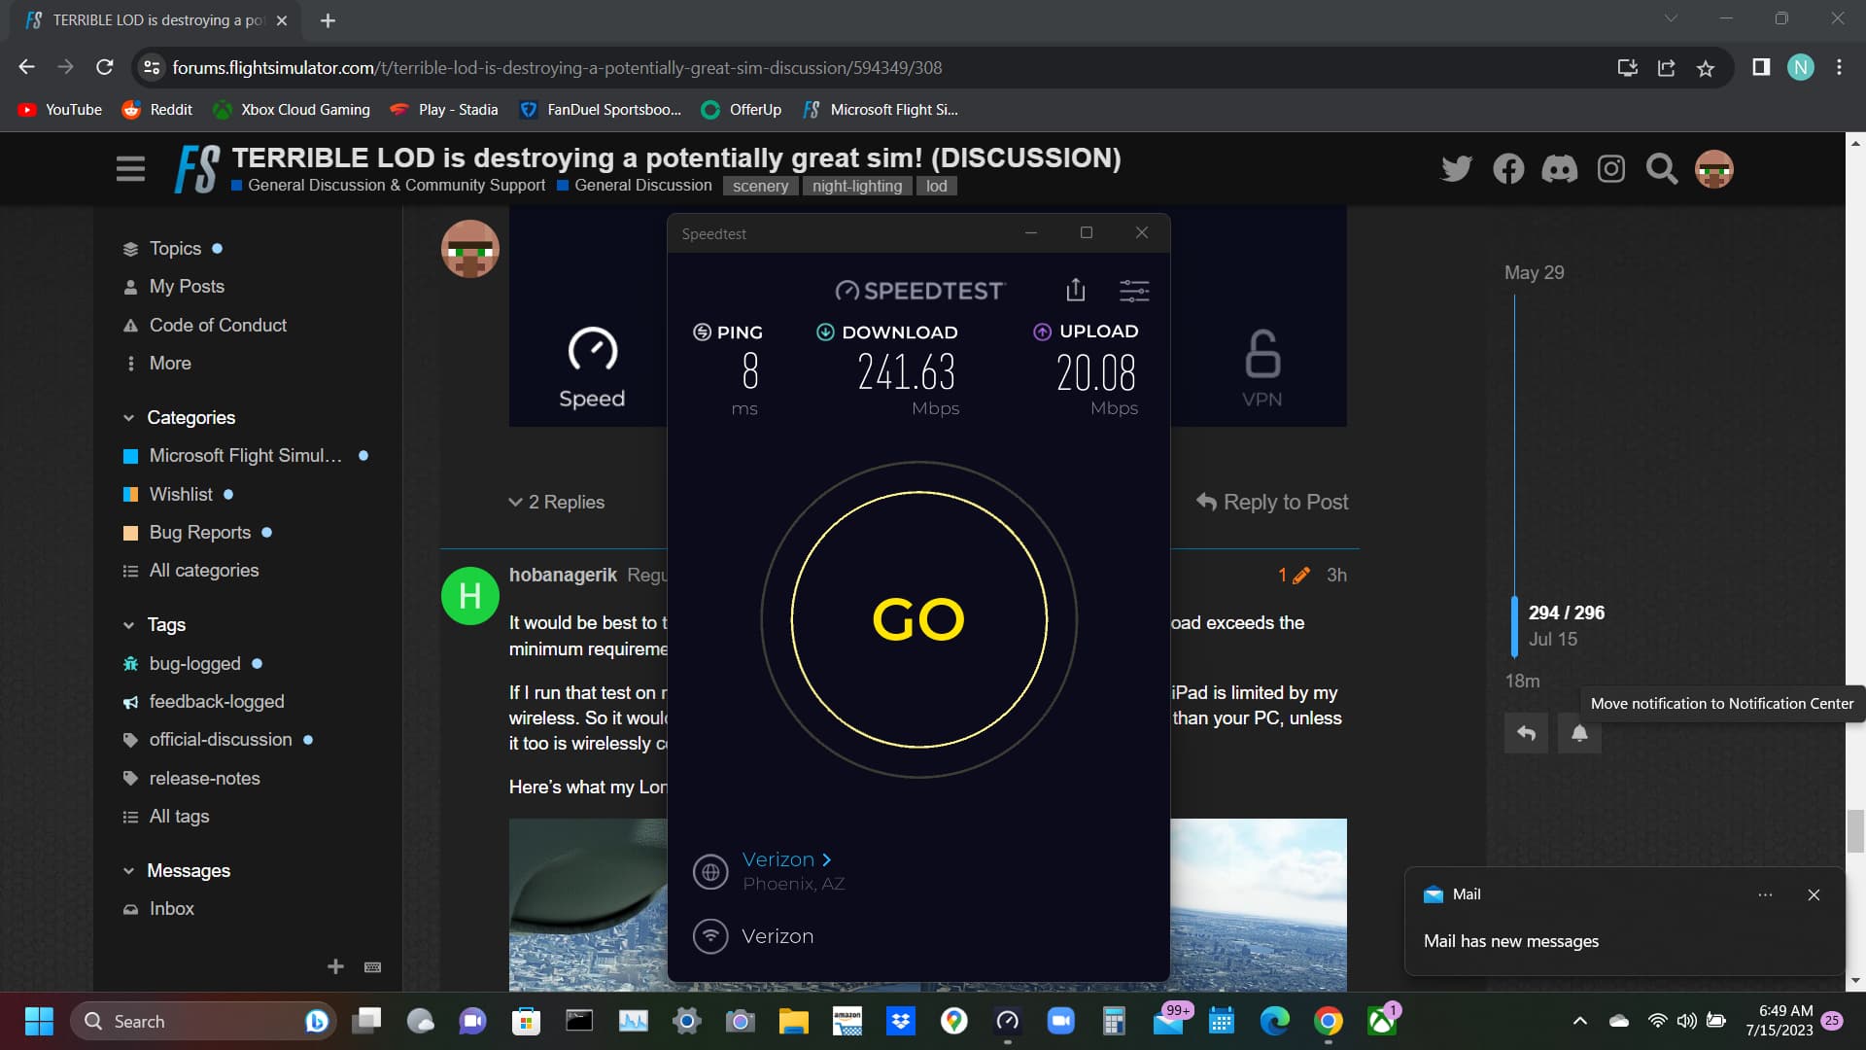The image size is (1866, 1050).
Task: Collapse the Categories section
Action: (x=180, y=417)
